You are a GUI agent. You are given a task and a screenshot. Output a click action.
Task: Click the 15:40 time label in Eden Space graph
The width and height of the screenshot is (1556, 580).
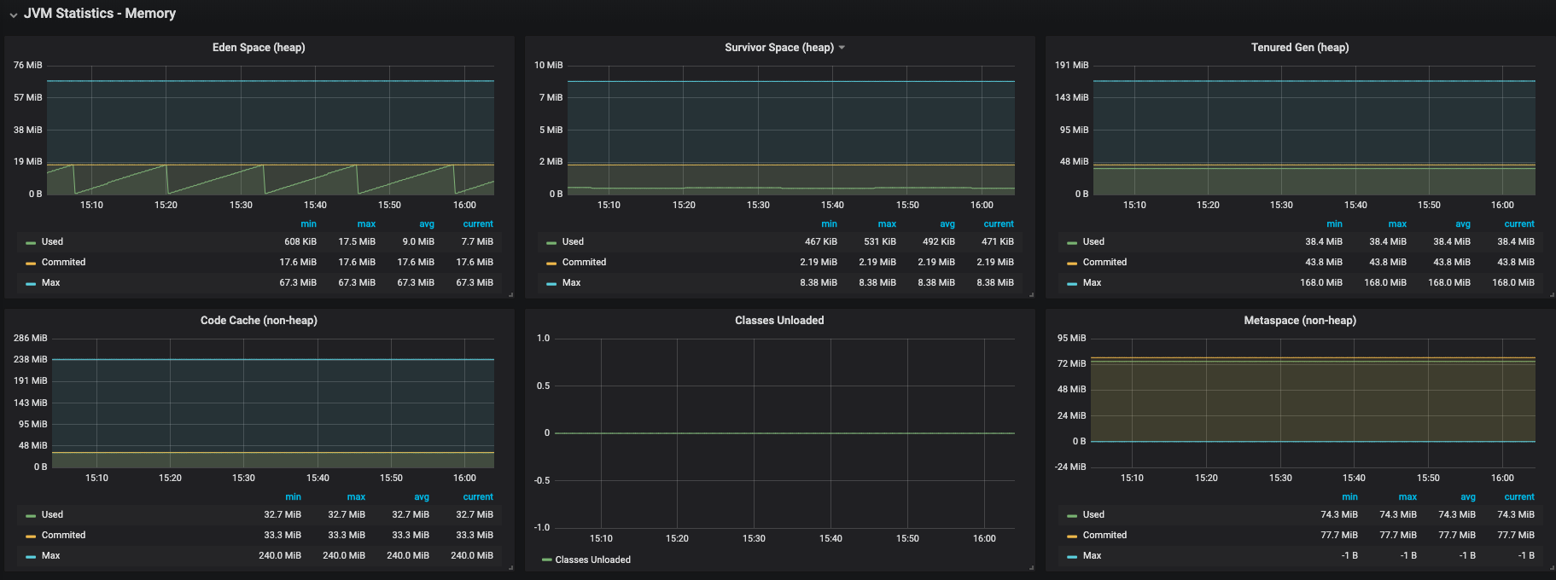click(x=315, y=206)
